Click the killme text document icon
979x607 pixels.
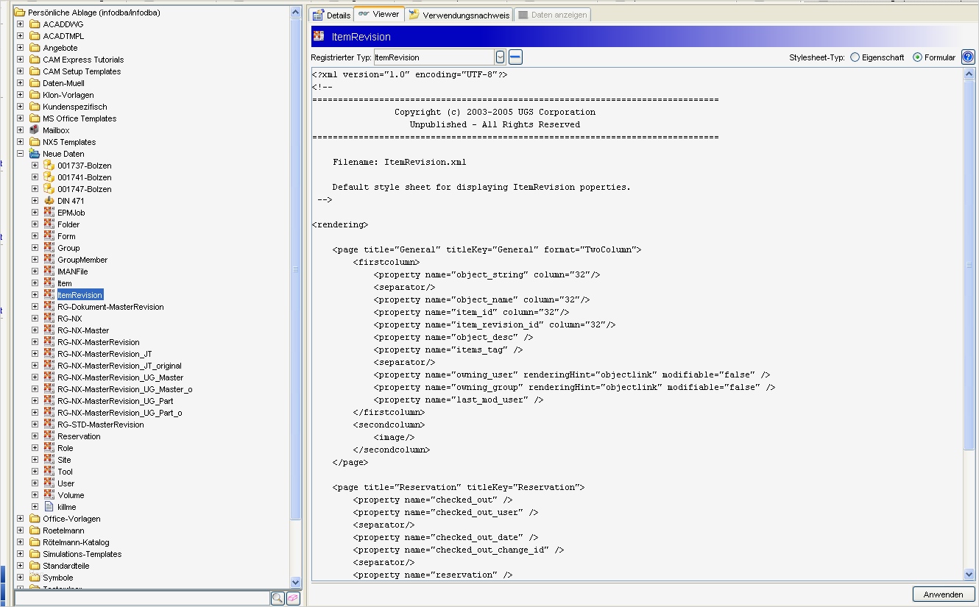49,507
